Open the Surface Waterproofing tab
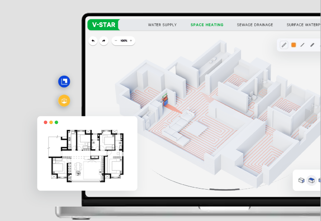The width and height of the screenshot is (321, 221). (303, 25)
